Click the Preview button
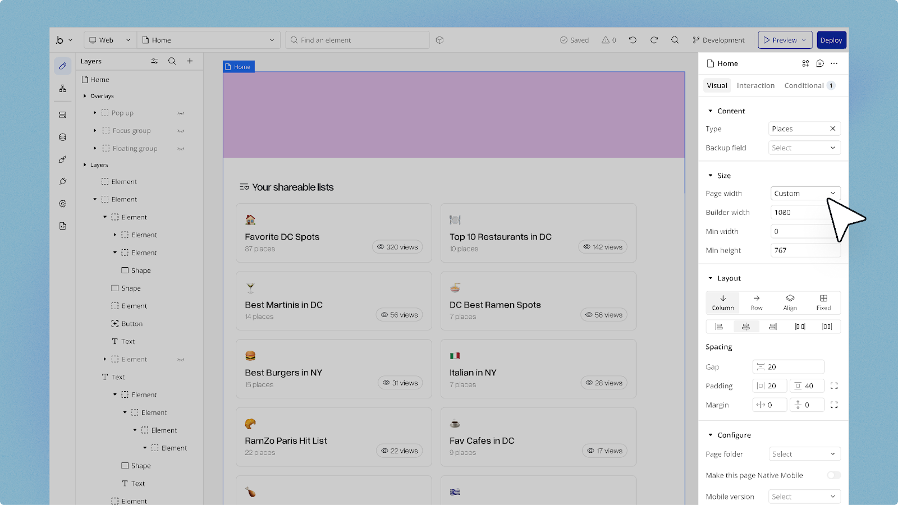The image size is (898, 505). (784, 40)
